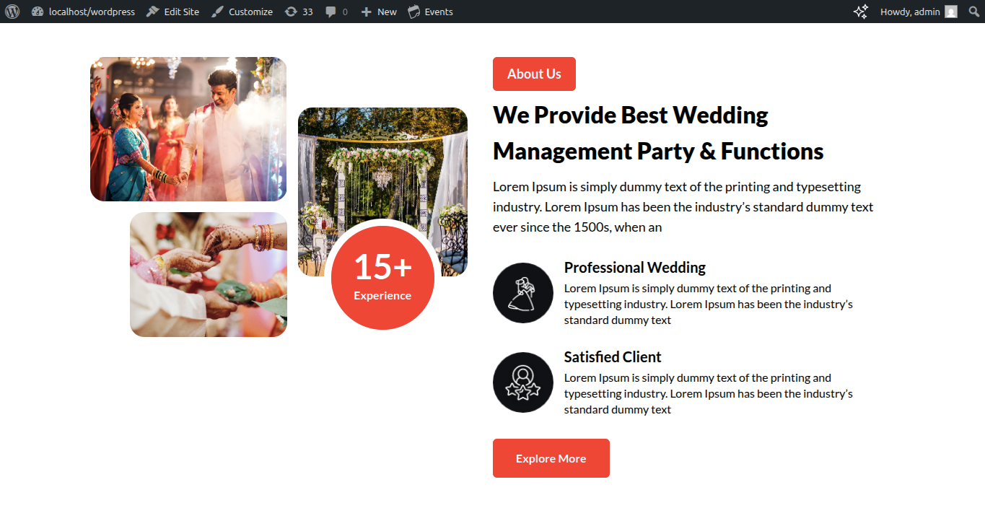The width and height of the screenshot is (985, 521).
Task: Click the Satisfied Client stars icon
Action: (523, 382)
